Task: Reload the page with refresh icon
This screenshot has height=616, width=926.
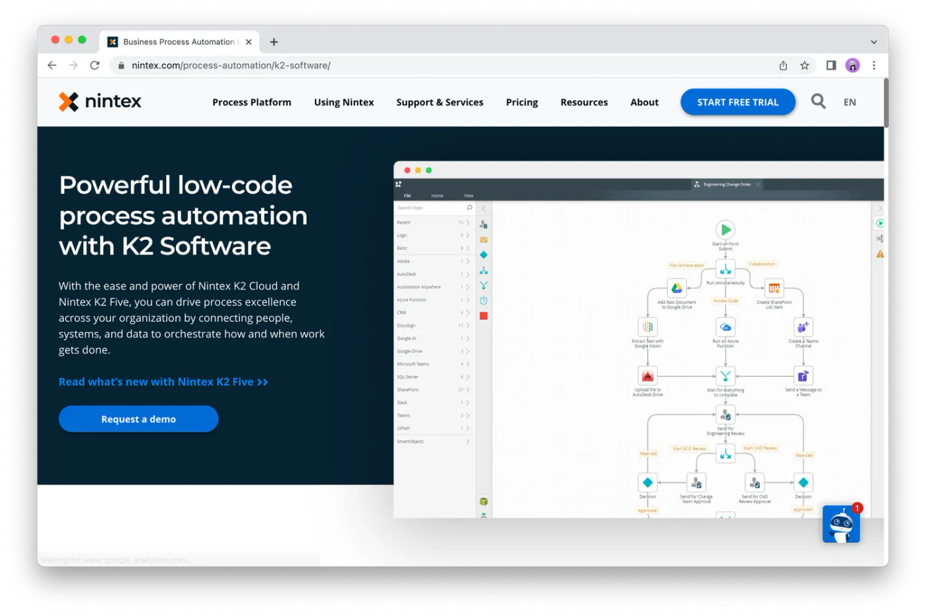Action: pos(95,65)
